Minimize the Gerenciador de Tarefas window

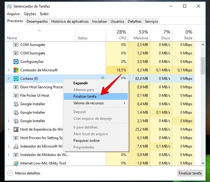[171, 6]
